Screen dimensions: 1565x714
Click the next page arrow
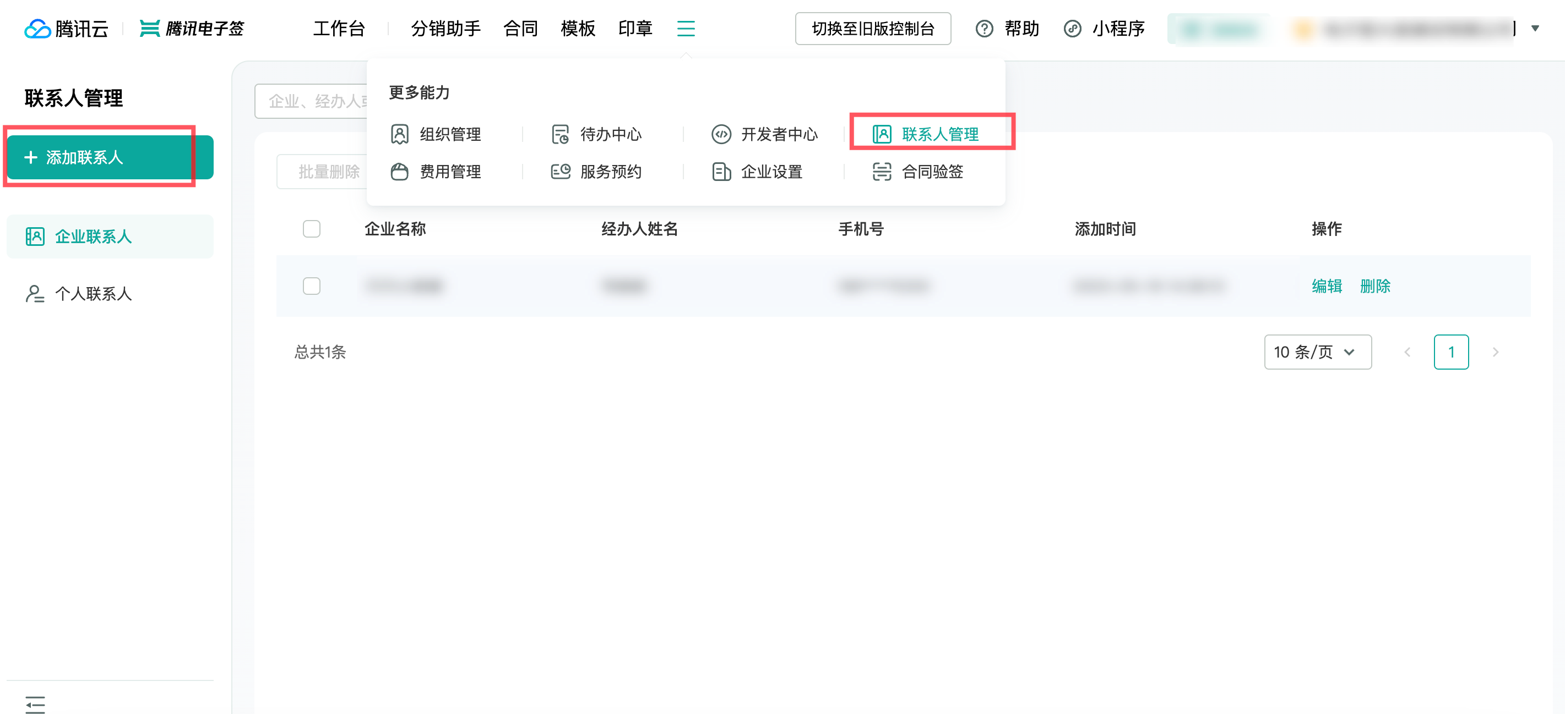pos(1495,352)
